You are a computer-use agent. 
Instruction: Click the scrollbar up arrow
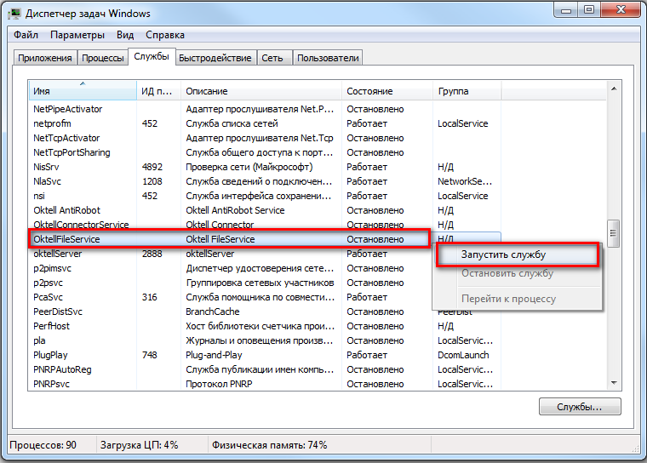tap(612, 88)
